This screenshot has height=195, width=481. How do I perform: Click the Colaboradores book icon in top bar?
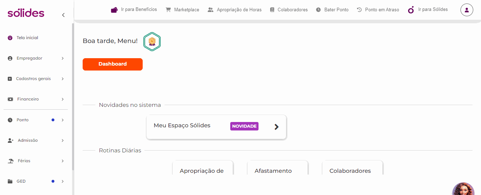point(272,10)
